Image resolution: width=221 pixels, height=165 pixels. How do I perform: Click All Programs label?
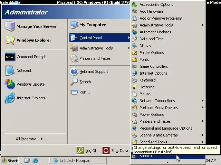click(x=26, y=139)
